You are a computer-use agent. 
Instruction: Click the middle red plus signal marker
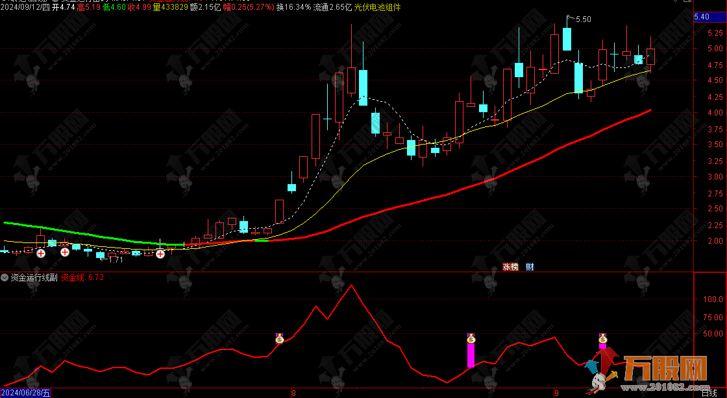(65, 252)
